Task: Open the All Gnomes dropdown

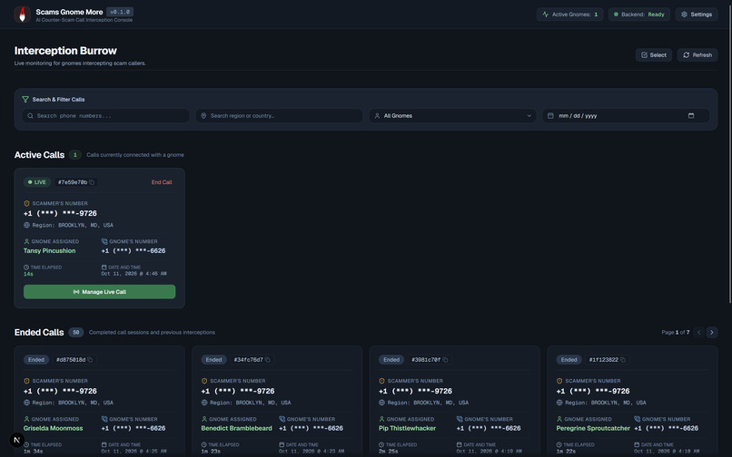Action: [452, 116]
